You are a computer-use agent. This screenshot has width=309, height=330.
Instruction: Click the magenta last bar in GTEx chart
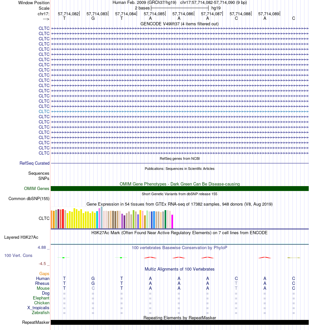[x=172, y=222]
